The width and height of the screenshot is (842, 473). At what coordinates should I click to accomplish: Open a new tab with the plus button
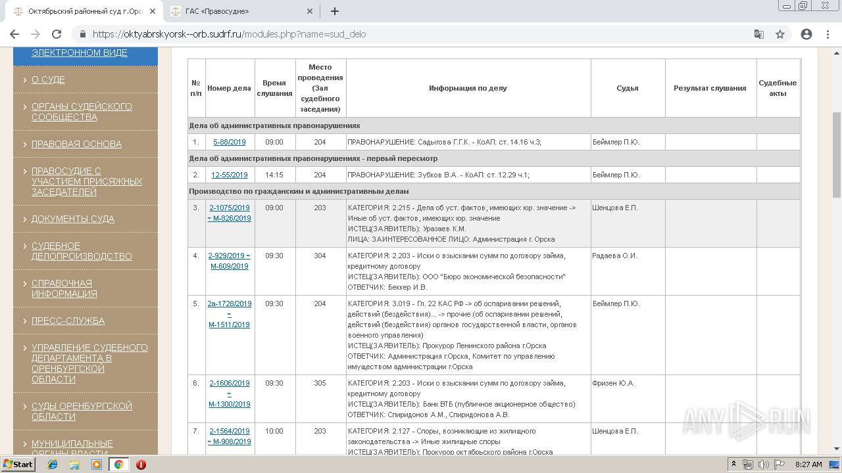(334, 11)
